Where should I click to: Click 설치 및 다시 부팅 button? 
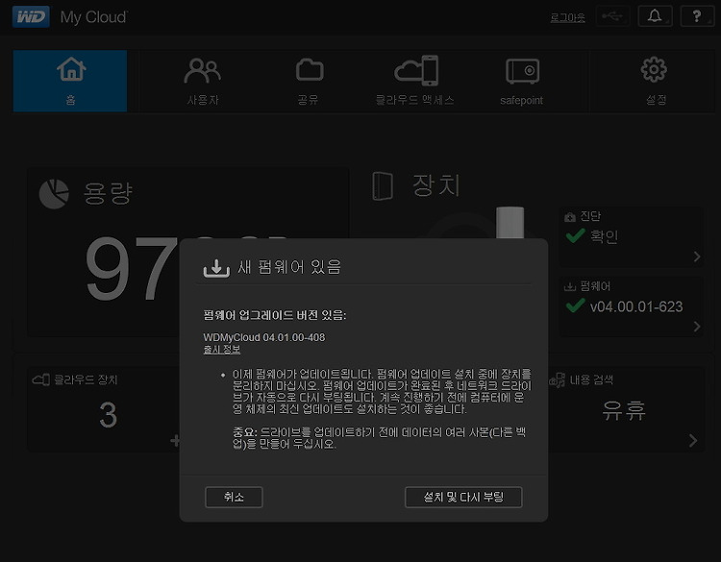pos(463,497)
